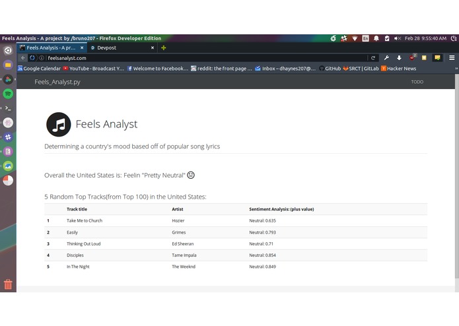Screen dimensions: 459x326
Task: Click the clipboard checkmark tray icon
Action: click(x=387, y=38)
